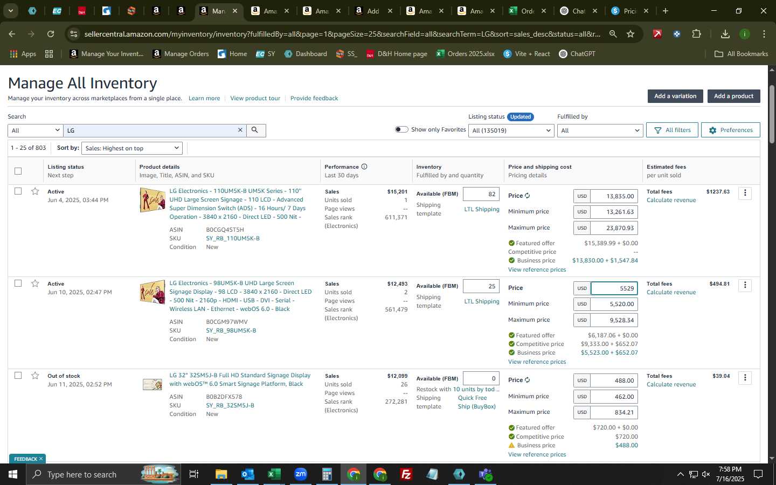This screenshot has width=776, height=485.
Task: Open the SKU link SY_RB_32SM5J-B
Action: 230,405
